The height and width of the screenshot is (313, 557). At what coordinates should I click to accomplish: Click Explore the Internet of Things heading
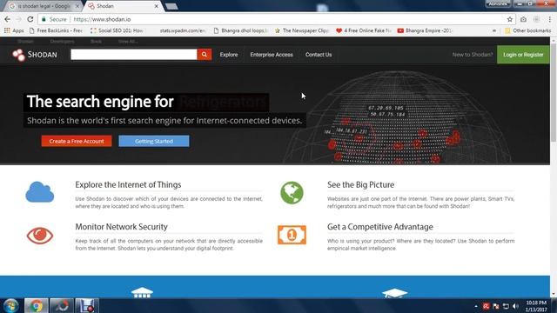[128, 184]
